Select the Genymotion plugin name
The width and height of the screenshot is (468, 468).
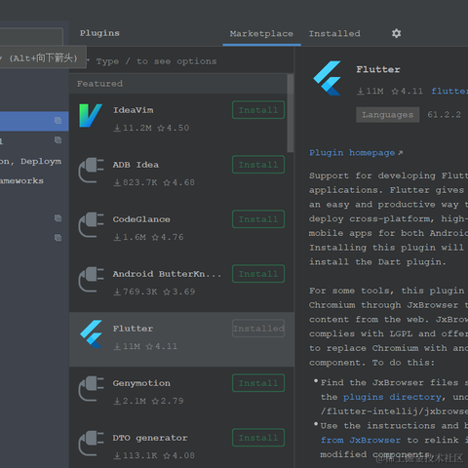(x=141, y=383)
